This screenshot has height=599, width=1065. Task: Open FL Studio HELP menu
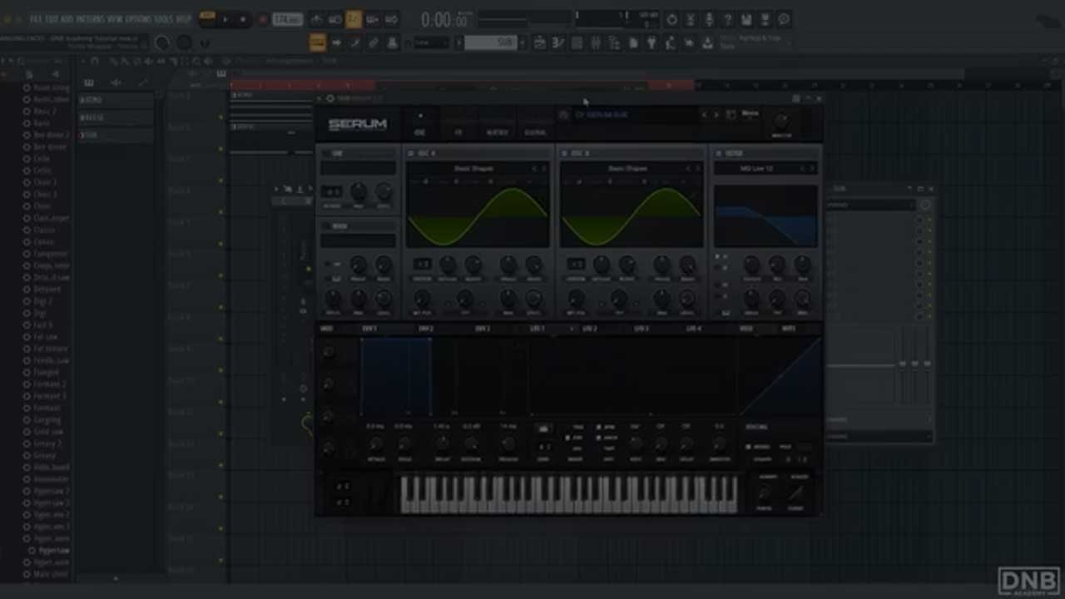pyautogui.click(x=183, y=19)
